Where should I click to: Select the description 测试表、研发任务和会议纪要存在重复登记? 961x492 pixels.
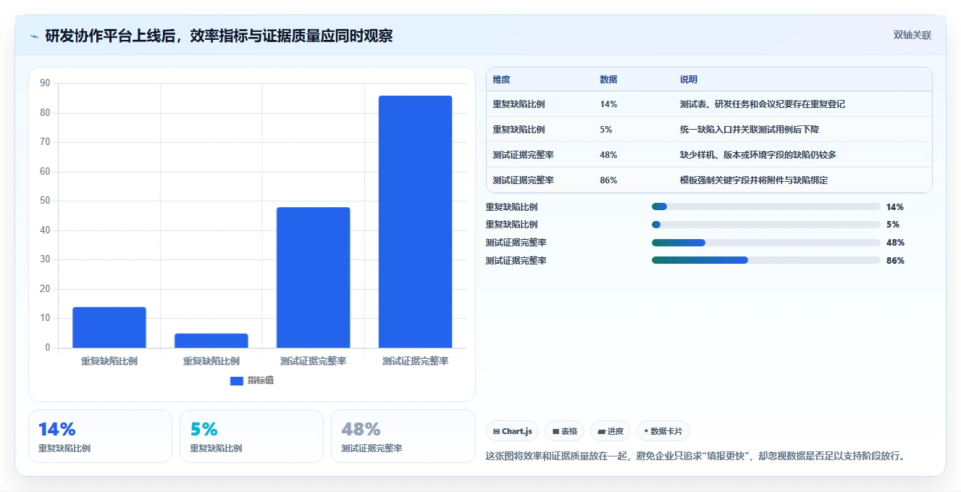762,104
